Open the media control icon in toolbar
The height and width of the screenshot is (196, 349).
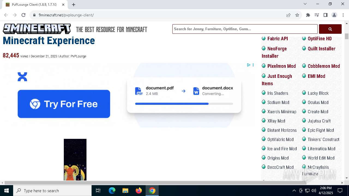point(317,15)
